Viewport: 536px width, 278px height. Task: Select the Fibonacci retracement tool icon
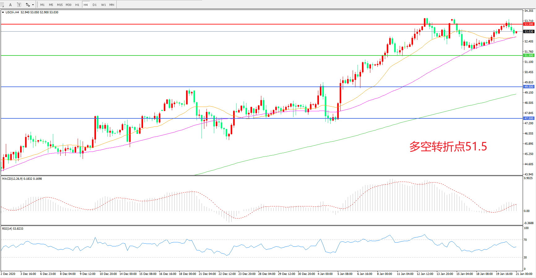coord(2,5)
